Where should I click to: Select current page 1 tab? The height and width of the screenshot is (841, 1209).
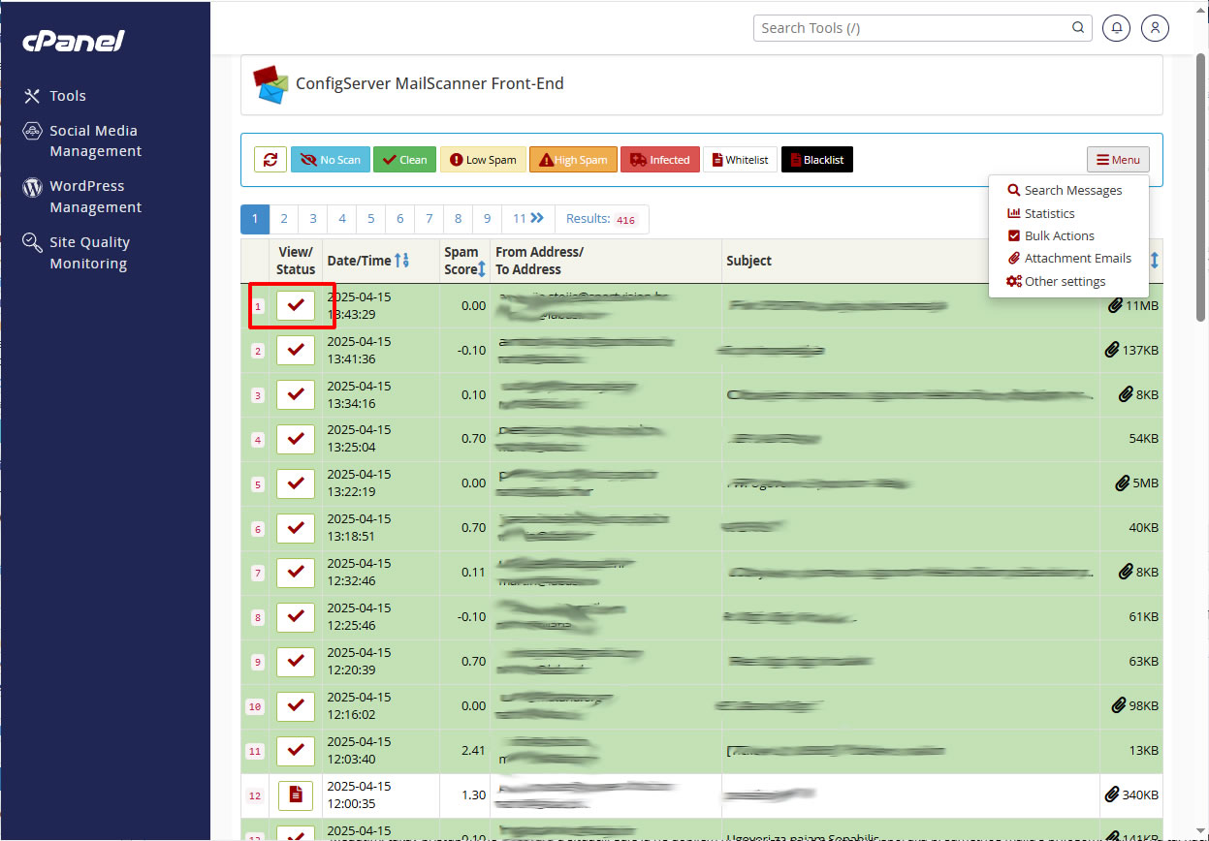[x=255, y=219]
